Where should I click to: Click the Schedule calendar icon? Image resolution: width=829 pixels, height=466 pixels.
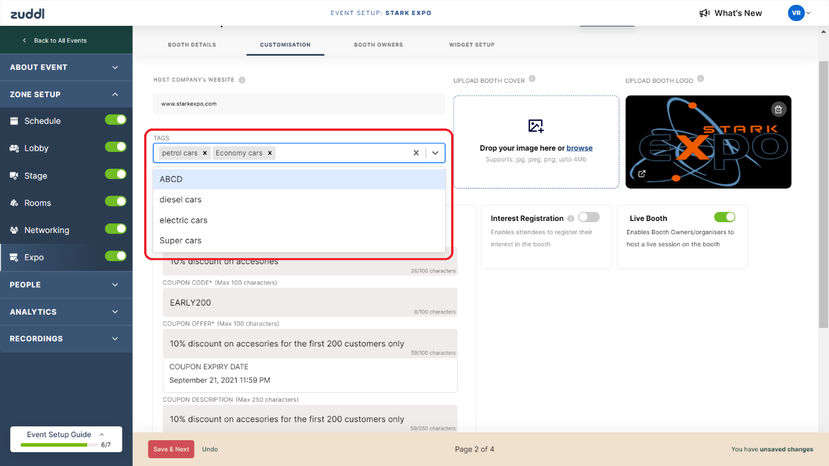(14, 121)
